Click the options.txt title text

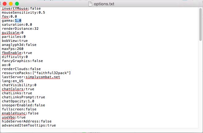point(104,3)
